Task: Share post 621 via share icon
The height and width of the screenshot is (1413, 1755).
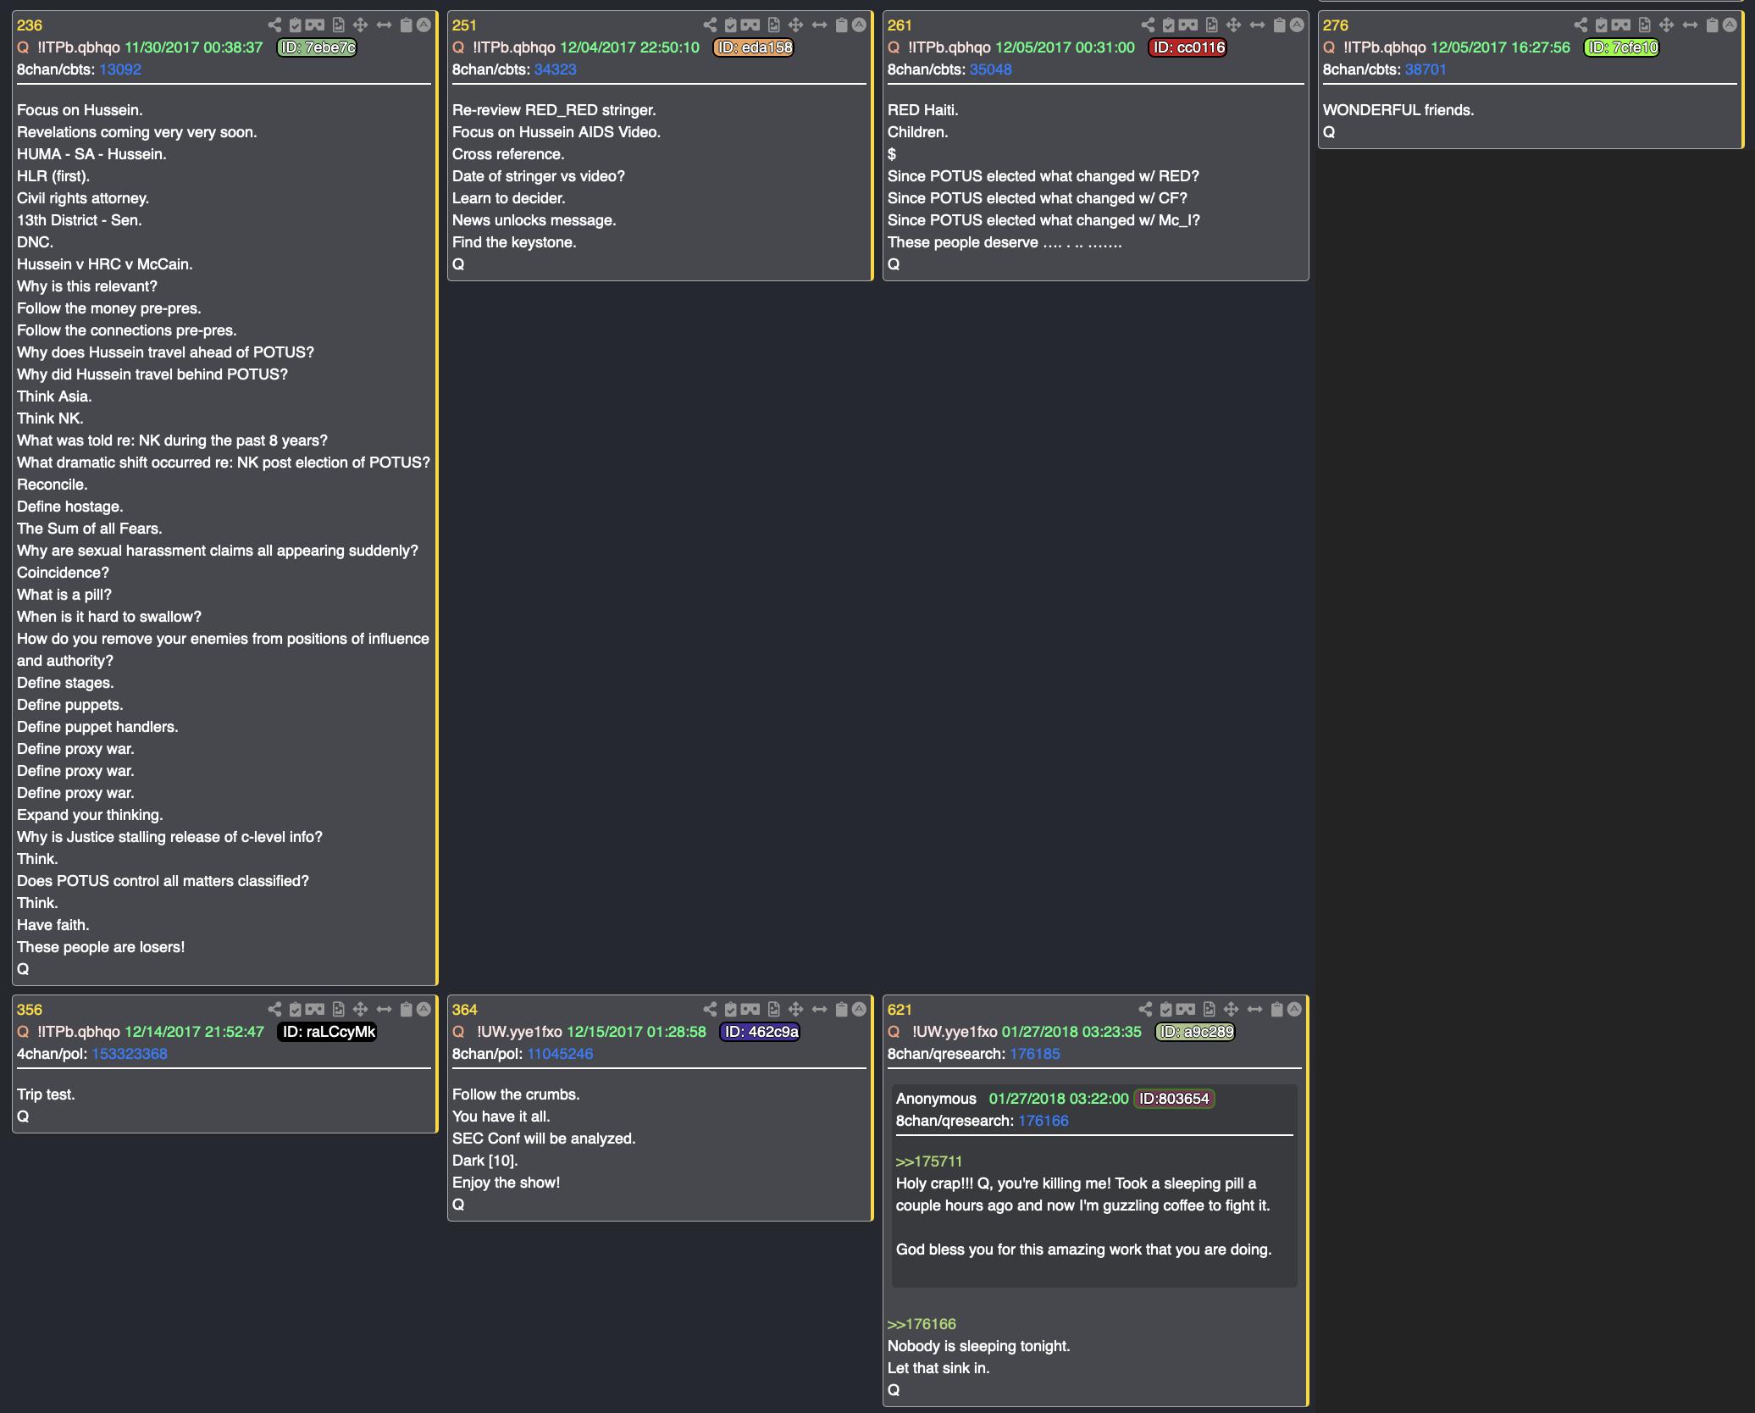Action: [x=1146, y=1009]
